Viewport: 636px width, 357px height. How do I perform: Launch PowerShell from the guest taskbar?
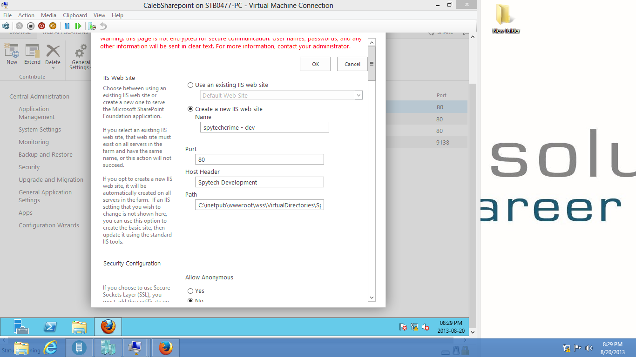coord(50,327)
